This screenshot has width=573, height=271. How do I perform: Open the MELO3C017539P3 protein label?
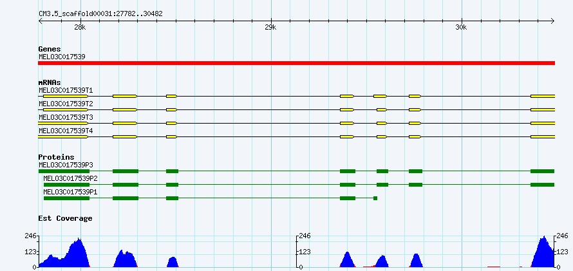66,165
